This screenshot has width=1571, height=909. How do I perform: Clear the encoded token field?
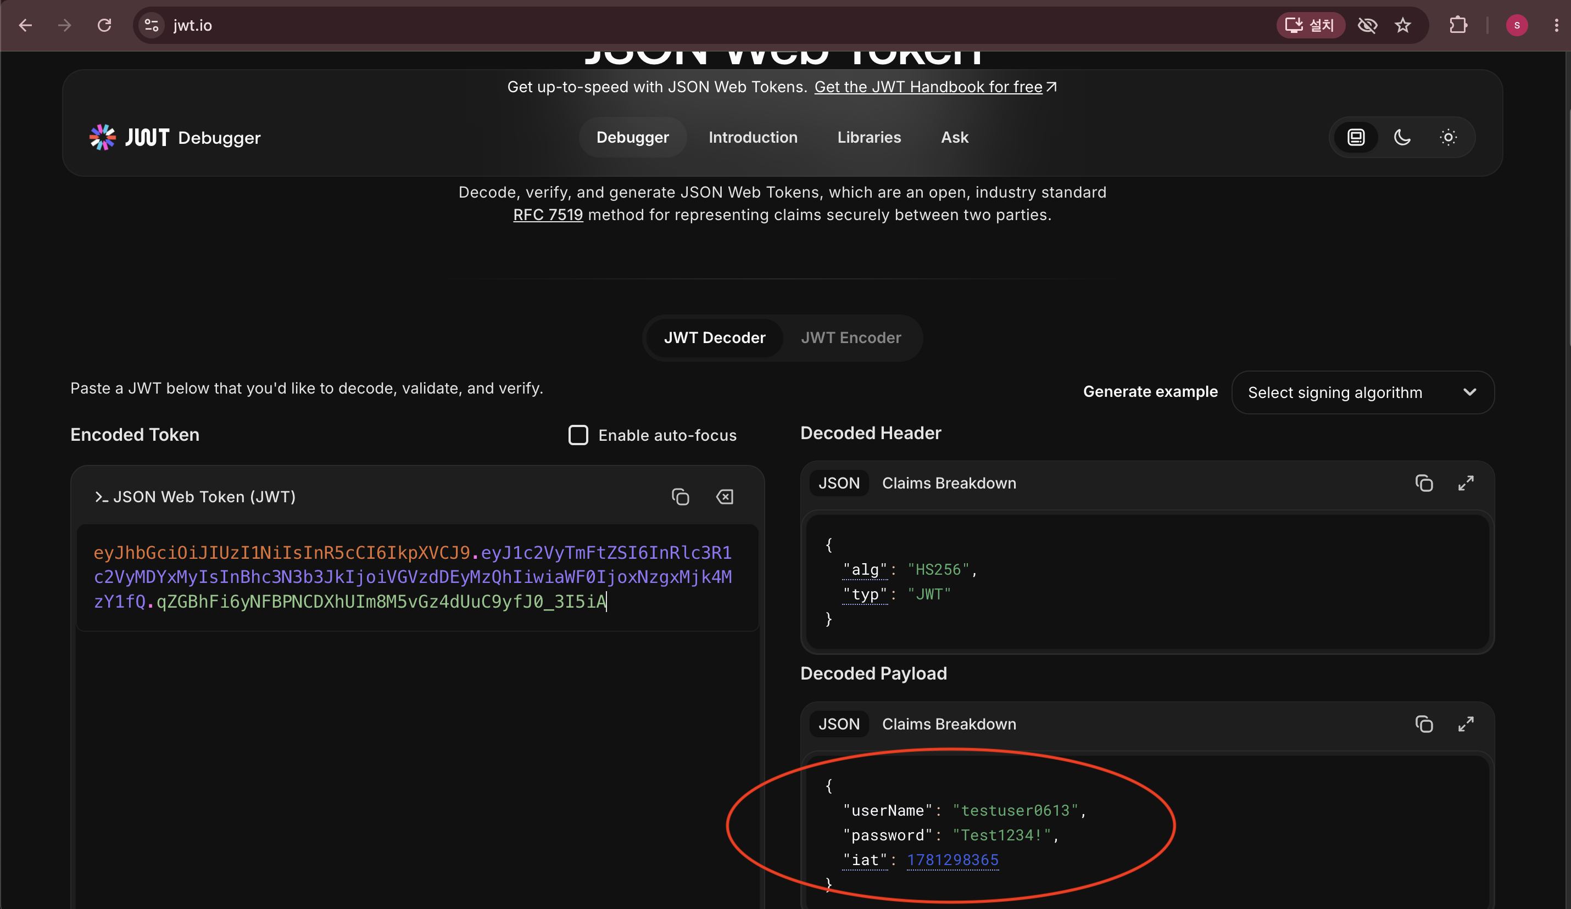click(725, 497)
